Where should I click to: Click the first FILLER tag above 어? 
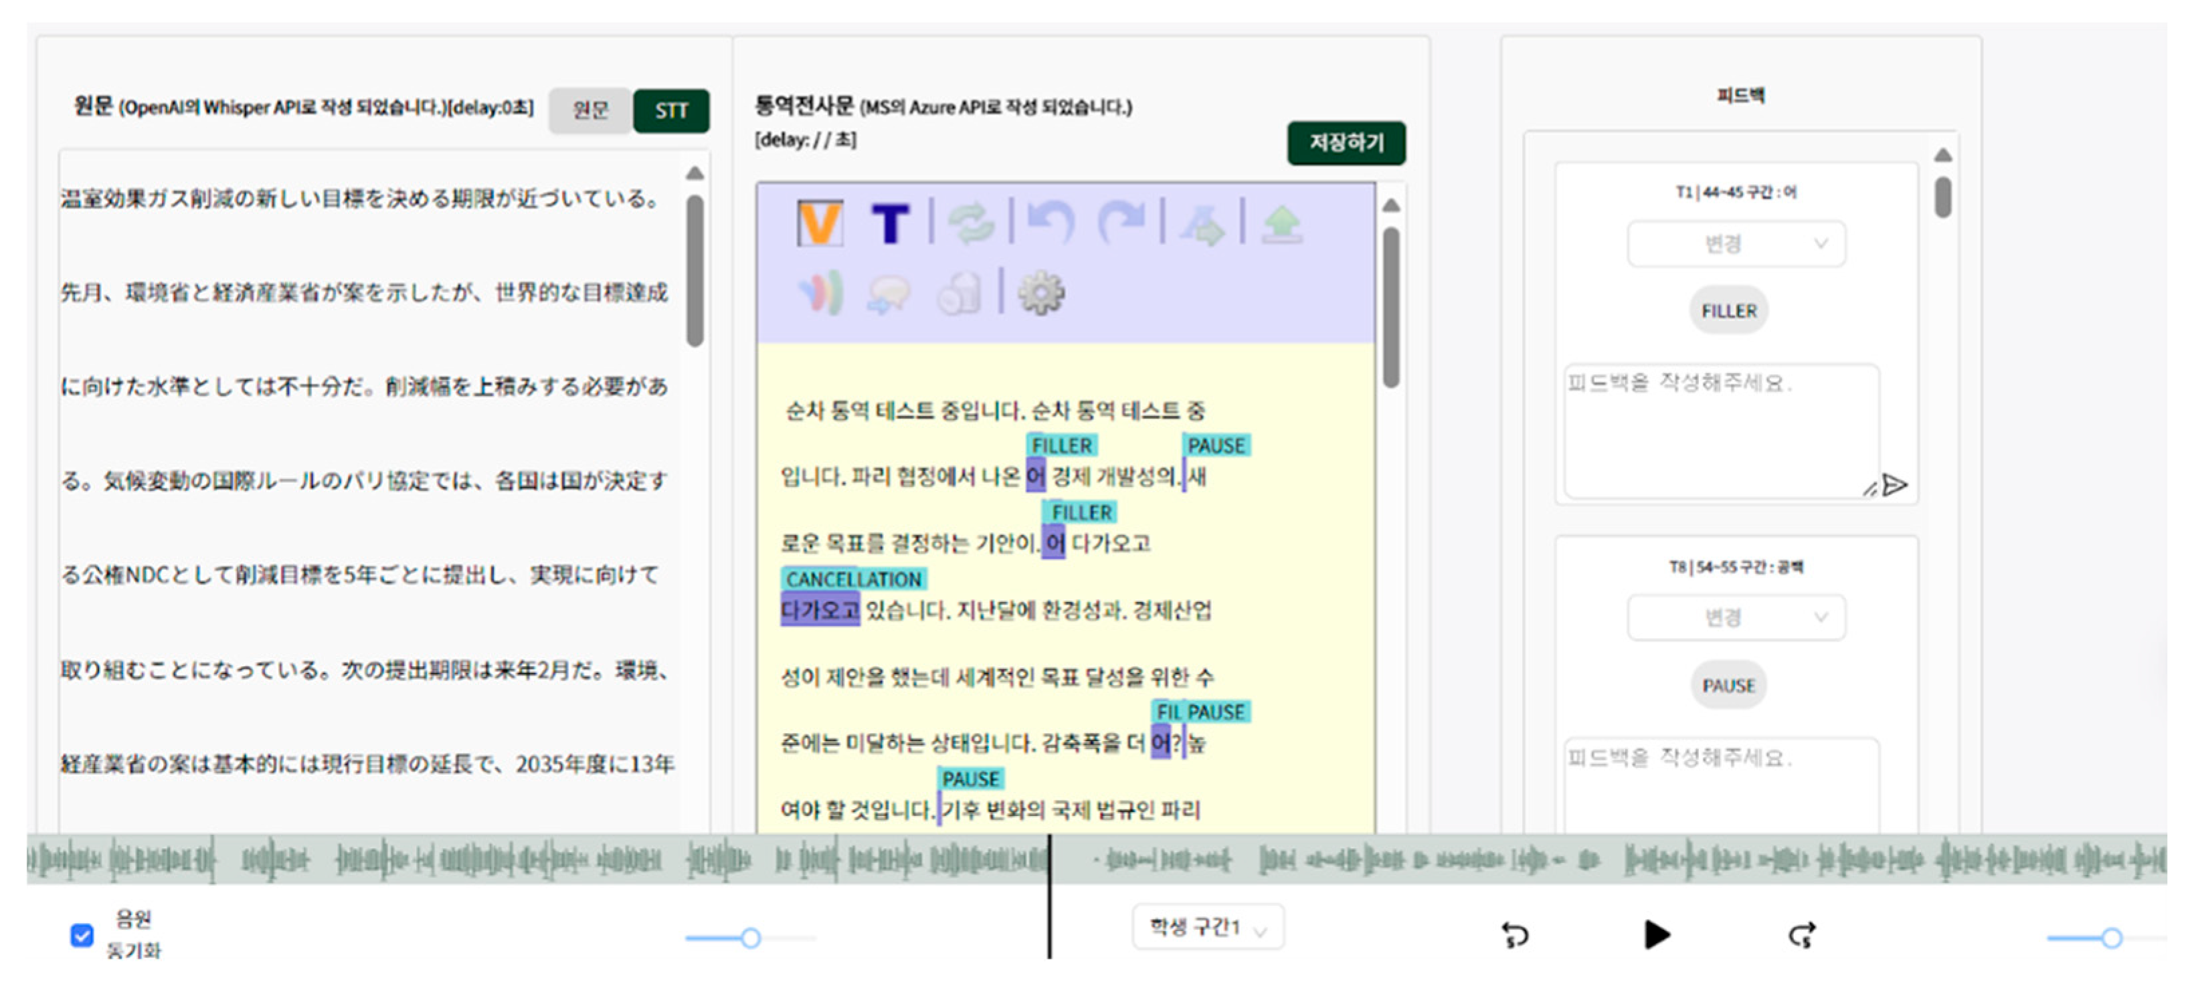pos(1062,445)
